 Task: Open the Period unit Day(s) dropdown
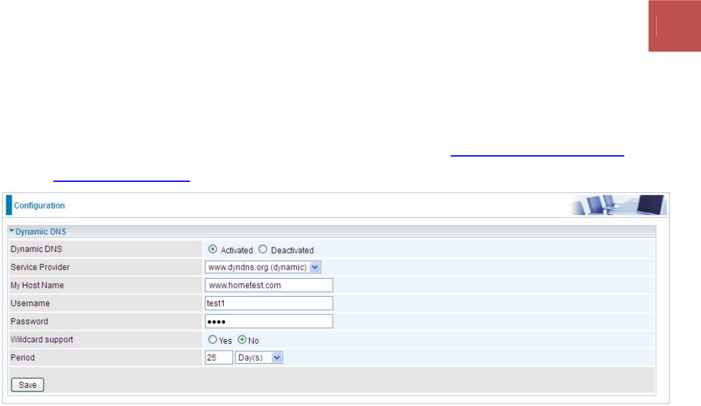[x=259, y=358]
